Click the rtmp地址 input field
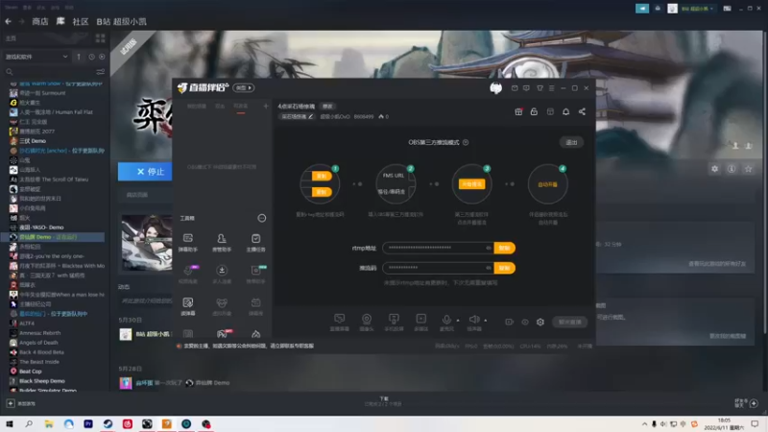Screen dimensions: 768x432 pyautogui.click(x=438, y=248)
